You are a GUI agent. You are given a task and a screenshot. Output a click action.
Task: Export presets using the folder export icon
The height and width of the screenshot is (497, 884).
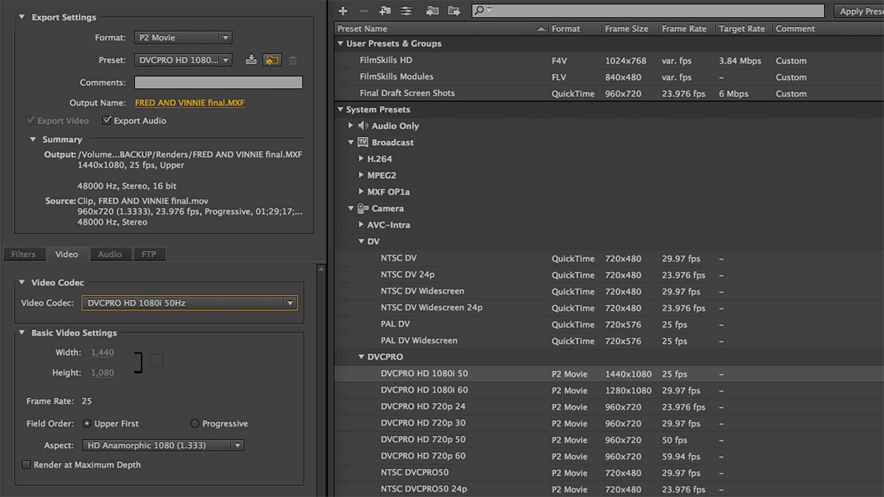tap(454, 11)
